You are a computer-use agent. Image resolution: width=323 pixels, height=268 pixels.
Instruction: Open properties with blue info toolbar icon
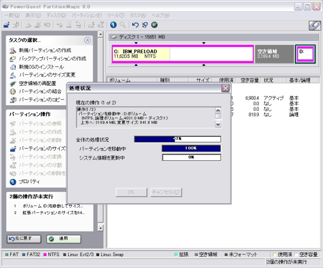coord(113,25)
